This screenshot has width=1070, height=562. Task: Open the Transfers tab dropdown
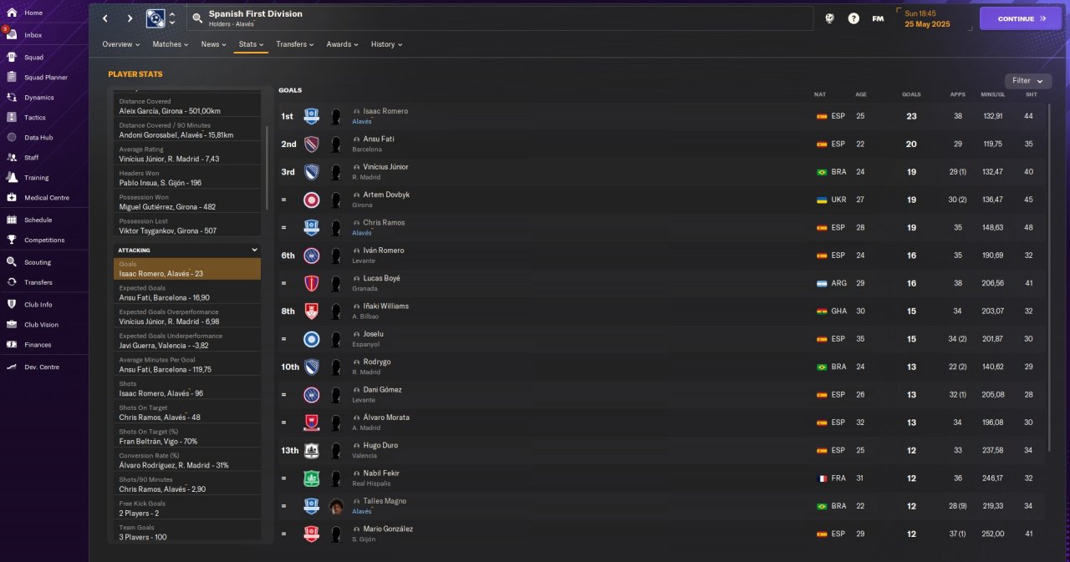(295, 44)
